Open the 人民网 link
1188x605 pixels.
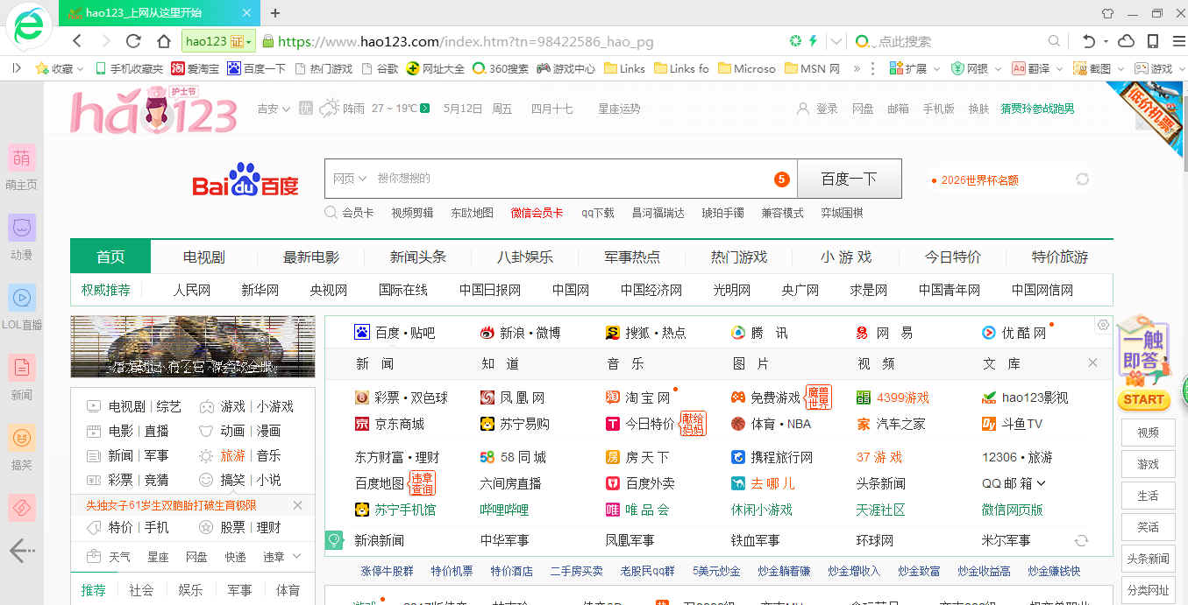coord(191,290)
